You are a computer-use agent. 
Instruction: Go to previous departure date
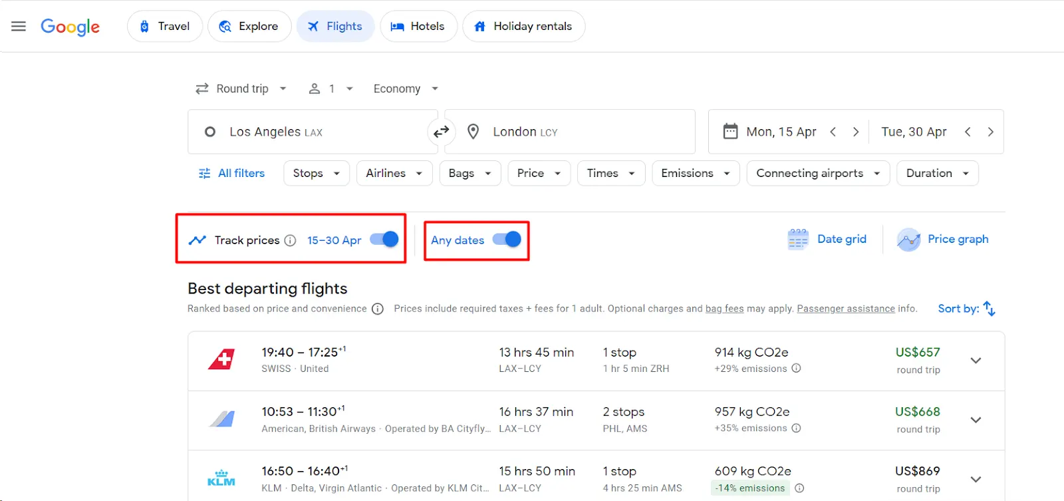[833, 132]
